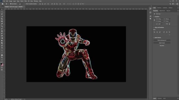The height and width of the screenshot is (100, 179).
Task: Open the Help menu
Action: [x=40, y=1]
